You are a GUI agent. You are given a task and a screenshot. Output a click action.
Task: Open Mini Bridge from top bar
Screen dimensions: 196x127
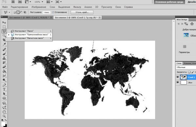(20, 2)
